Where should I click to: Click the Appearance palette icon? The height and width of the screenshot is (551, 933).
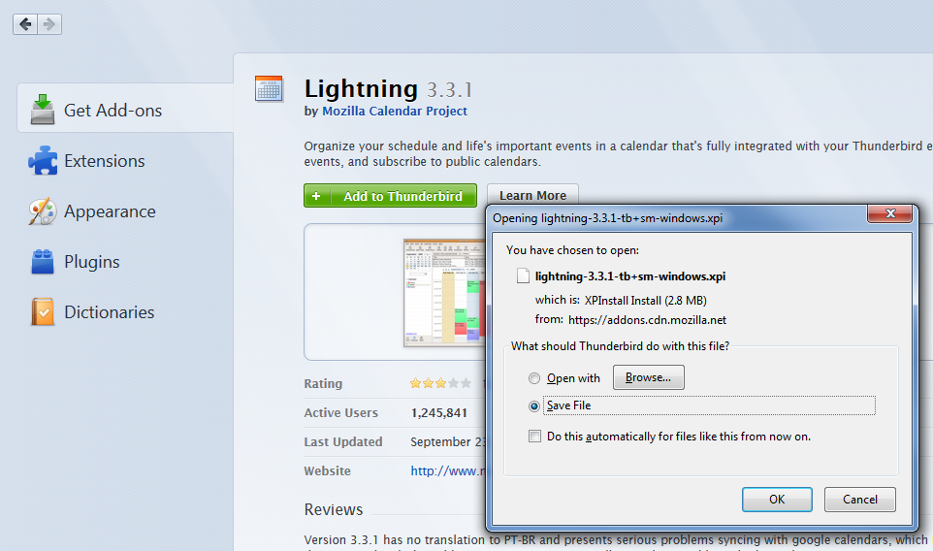click(x=43, y=211)
